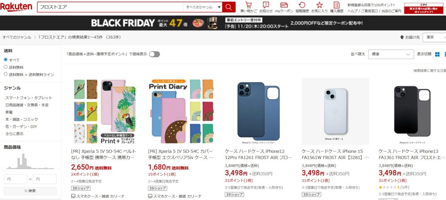The height and width of the screenshot is (200, 446).
Task: Select the 送料無料 radio button
Action: pyautogui.click(x=6, y=67)
